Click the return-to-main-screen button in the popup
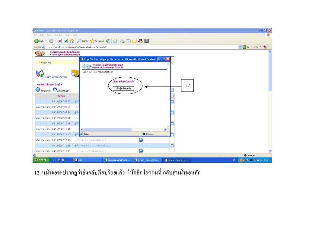The height and width of the screenshot is (232, 309). (x=123, y=89)
